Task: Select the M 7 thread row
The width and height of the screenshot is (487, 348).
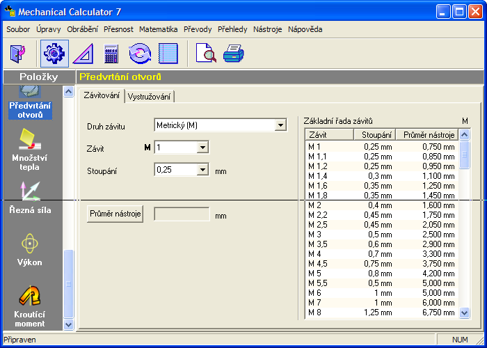Action: (382, 303)
